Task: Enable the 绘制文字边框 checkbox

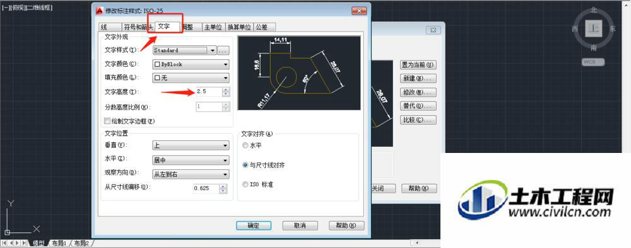Action: click(107, 121)
